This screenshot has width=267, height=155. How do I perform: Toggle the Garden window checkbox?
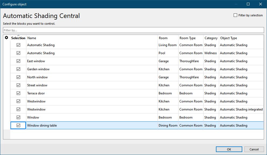(x=18, y=69)
